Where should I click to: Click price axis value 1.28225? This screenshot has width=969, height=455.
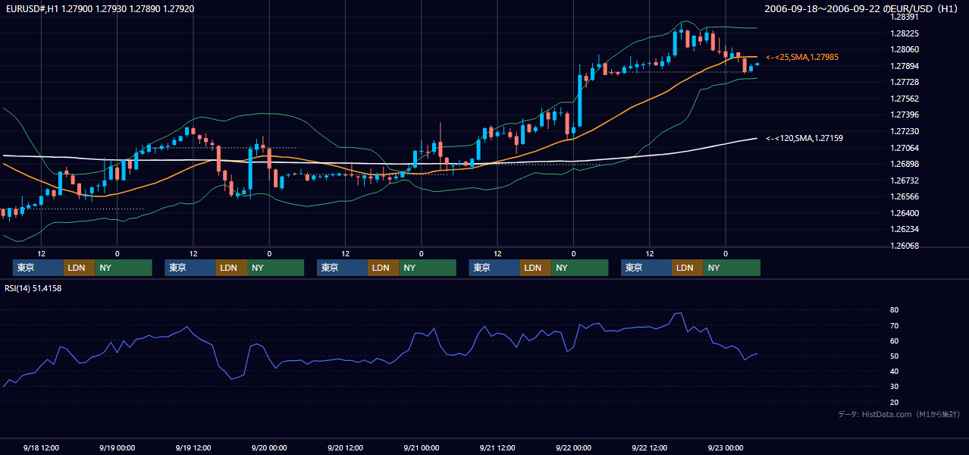(x=905, y=33)
